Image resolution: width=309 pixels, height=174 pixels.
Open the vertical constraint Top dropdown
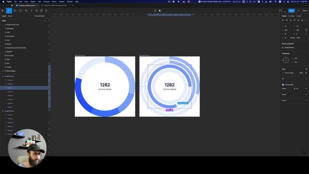pos(295,62)
